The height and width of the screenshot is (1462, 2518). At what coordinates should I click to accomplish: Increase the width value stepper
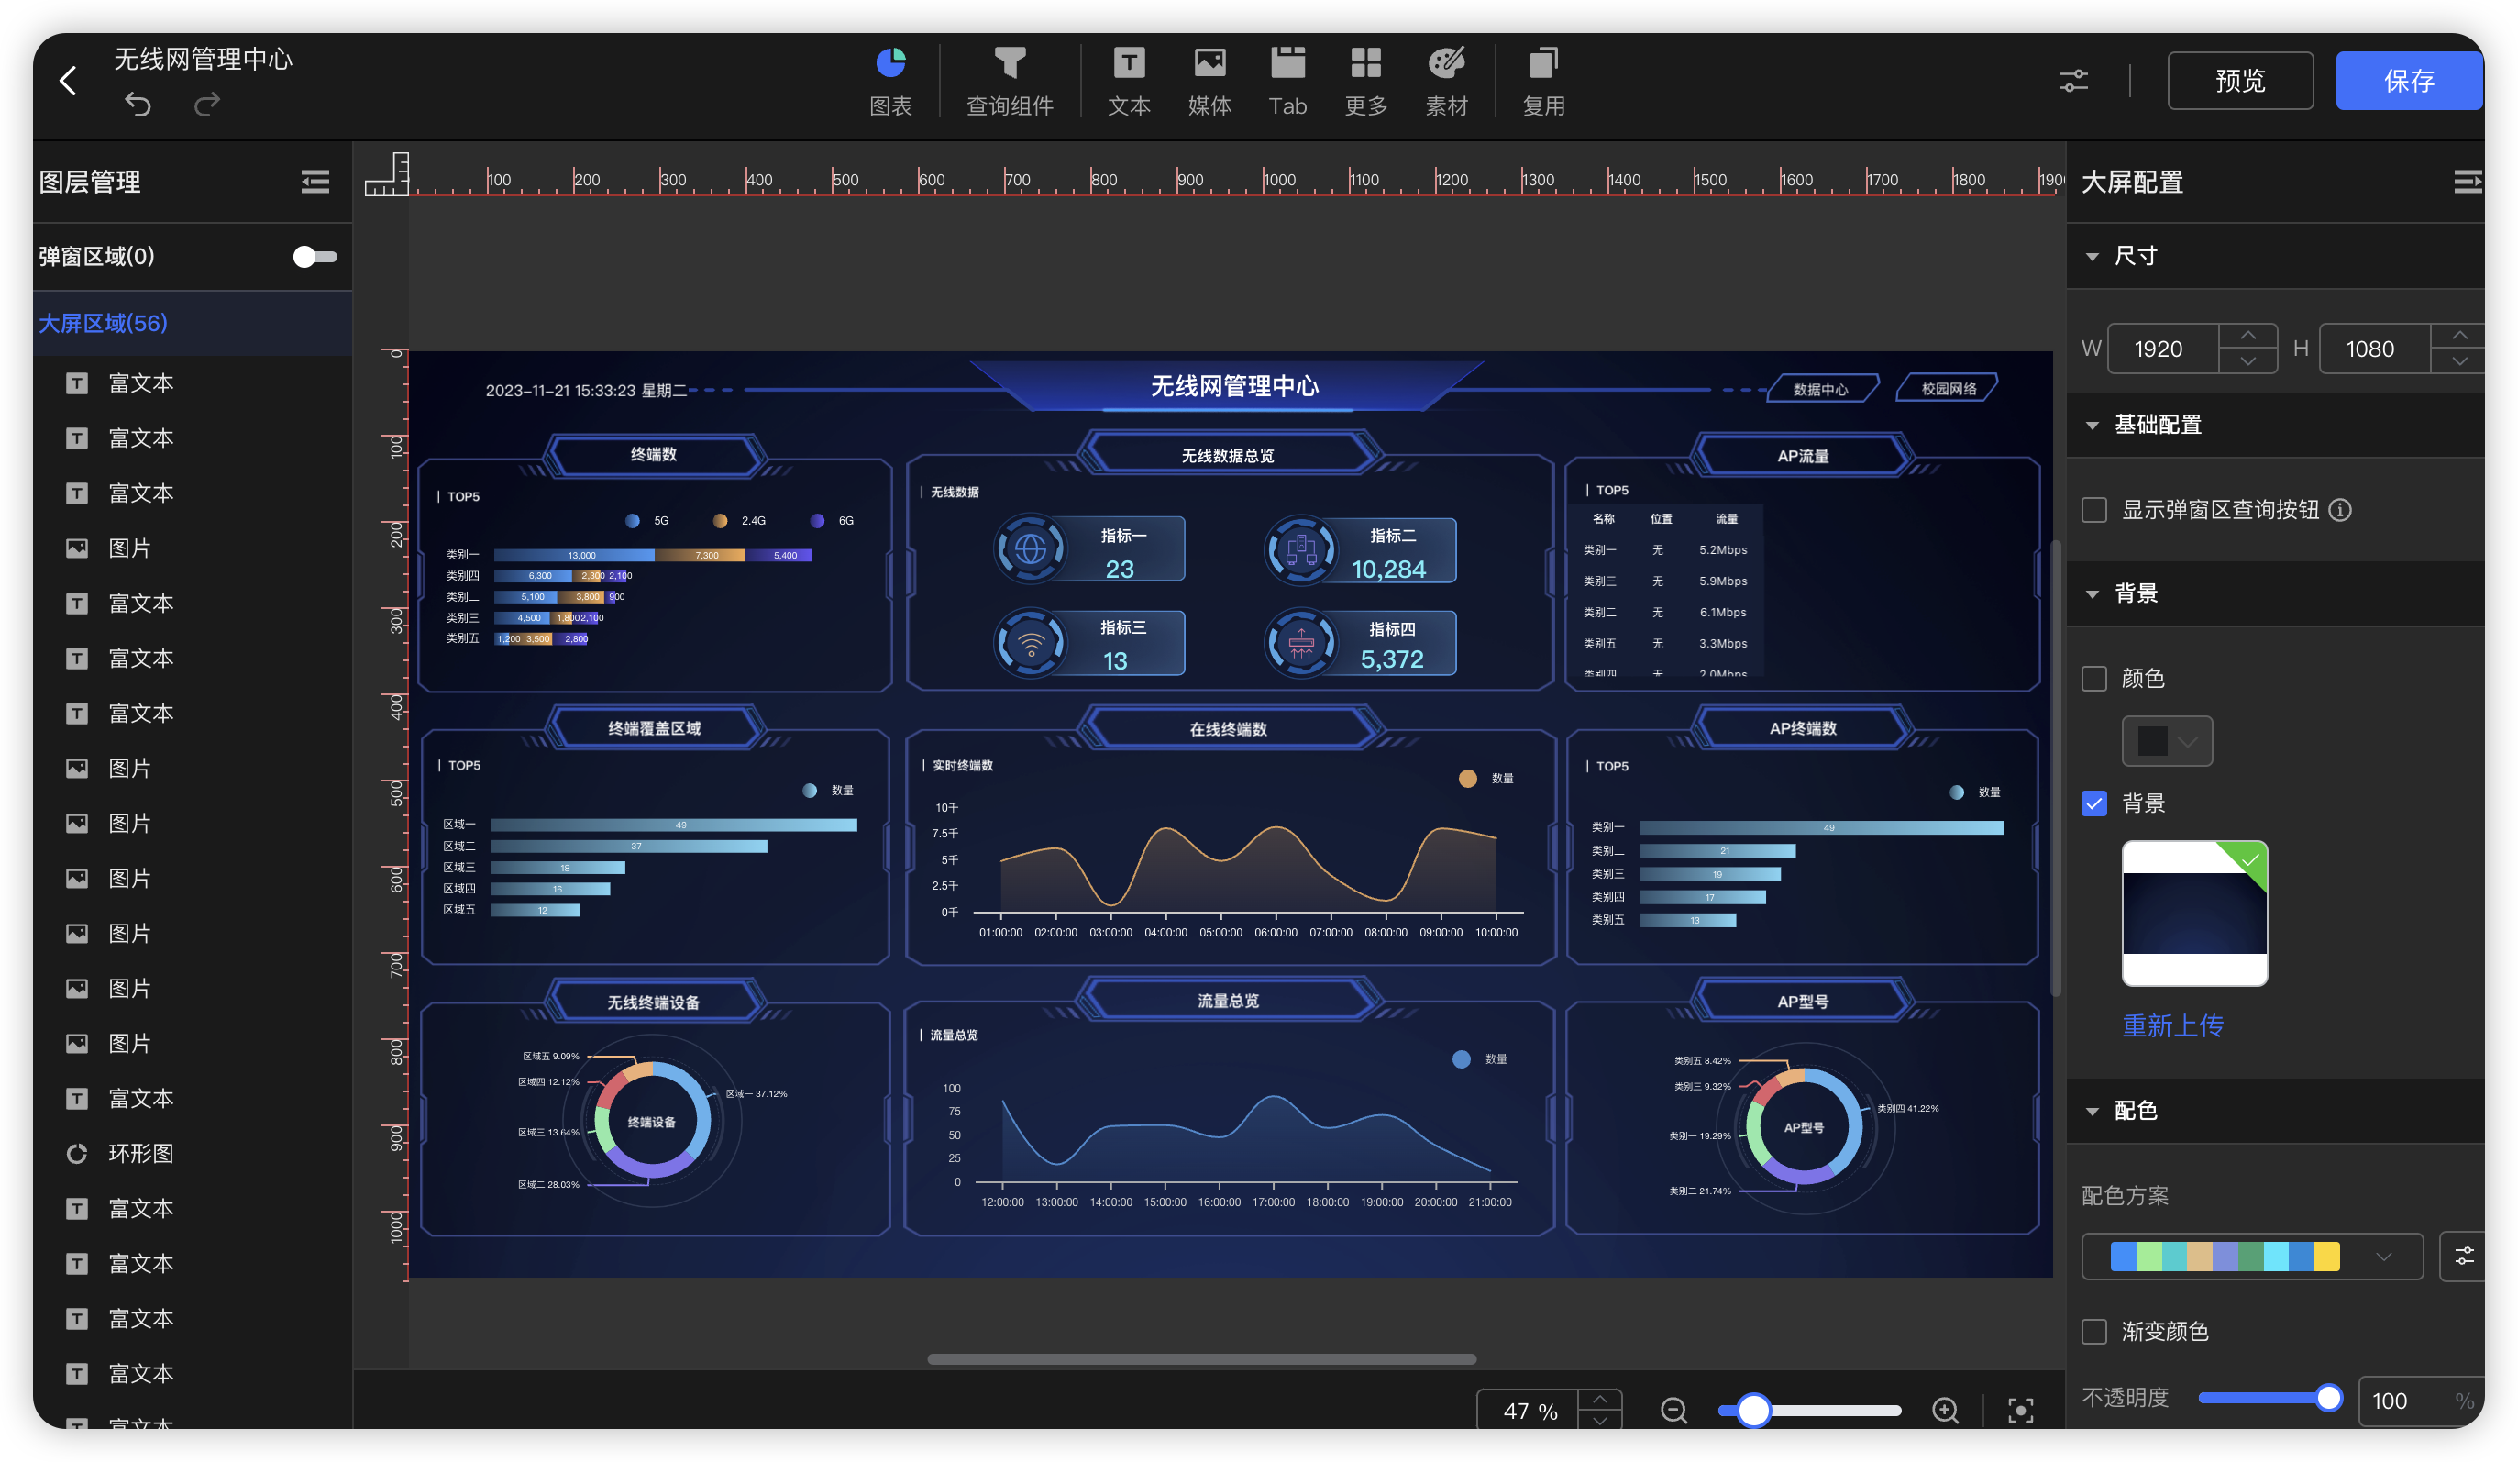coord(2248,336)
